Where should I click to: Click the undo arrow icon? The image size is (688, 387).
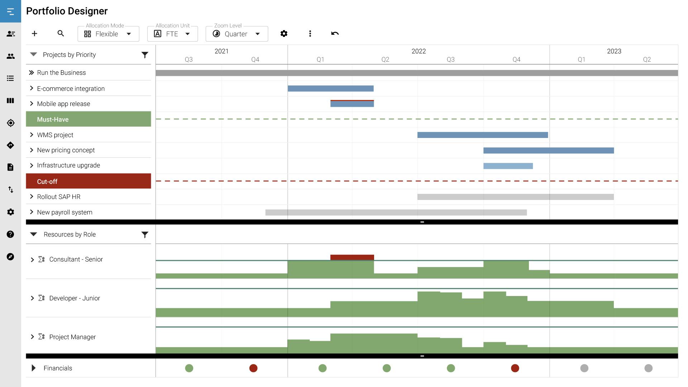tap(335, 33)
